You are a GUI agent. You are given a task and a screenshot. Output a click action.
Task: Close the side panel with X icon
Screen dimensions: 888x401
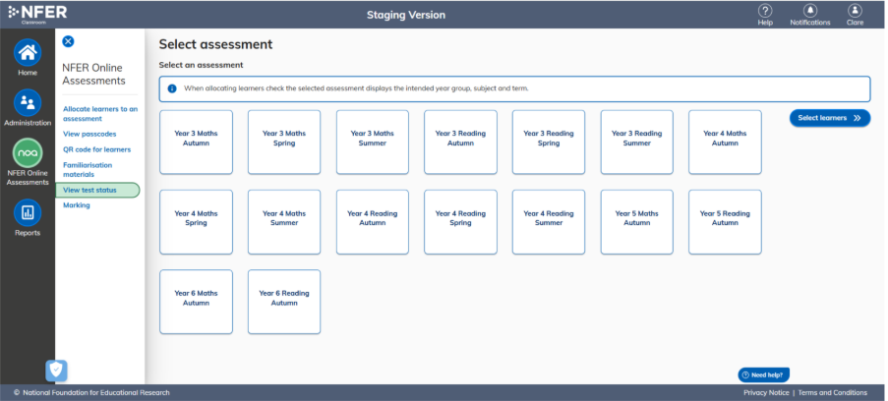[x=68, y=41]
